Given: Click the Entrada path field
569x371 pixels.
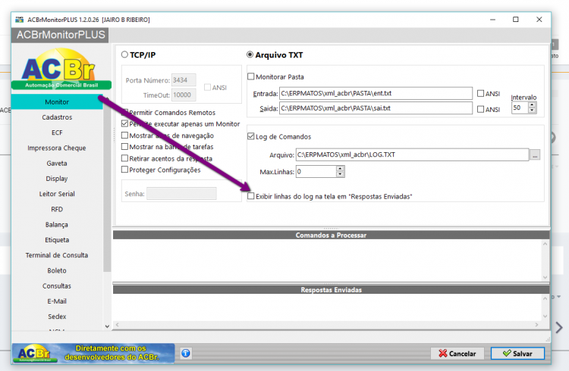Looking at the screenshot, I should pos(376,93).
